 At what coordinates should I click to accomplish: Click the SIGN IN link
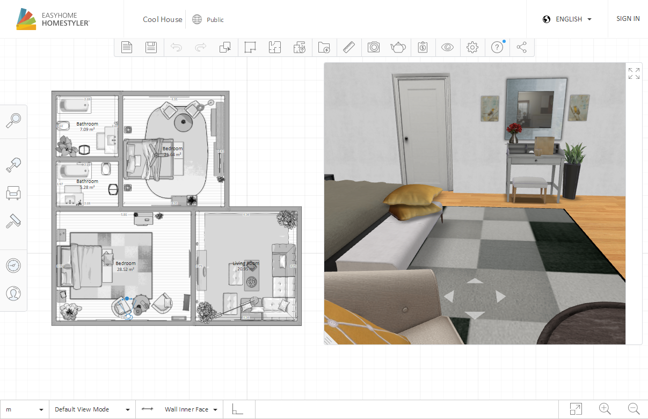(628, 19)
